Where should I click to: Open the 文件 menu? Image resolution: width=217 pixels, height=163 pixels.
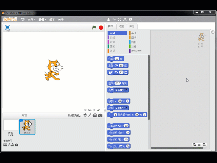pyautogui.click(x=32, y=20)
